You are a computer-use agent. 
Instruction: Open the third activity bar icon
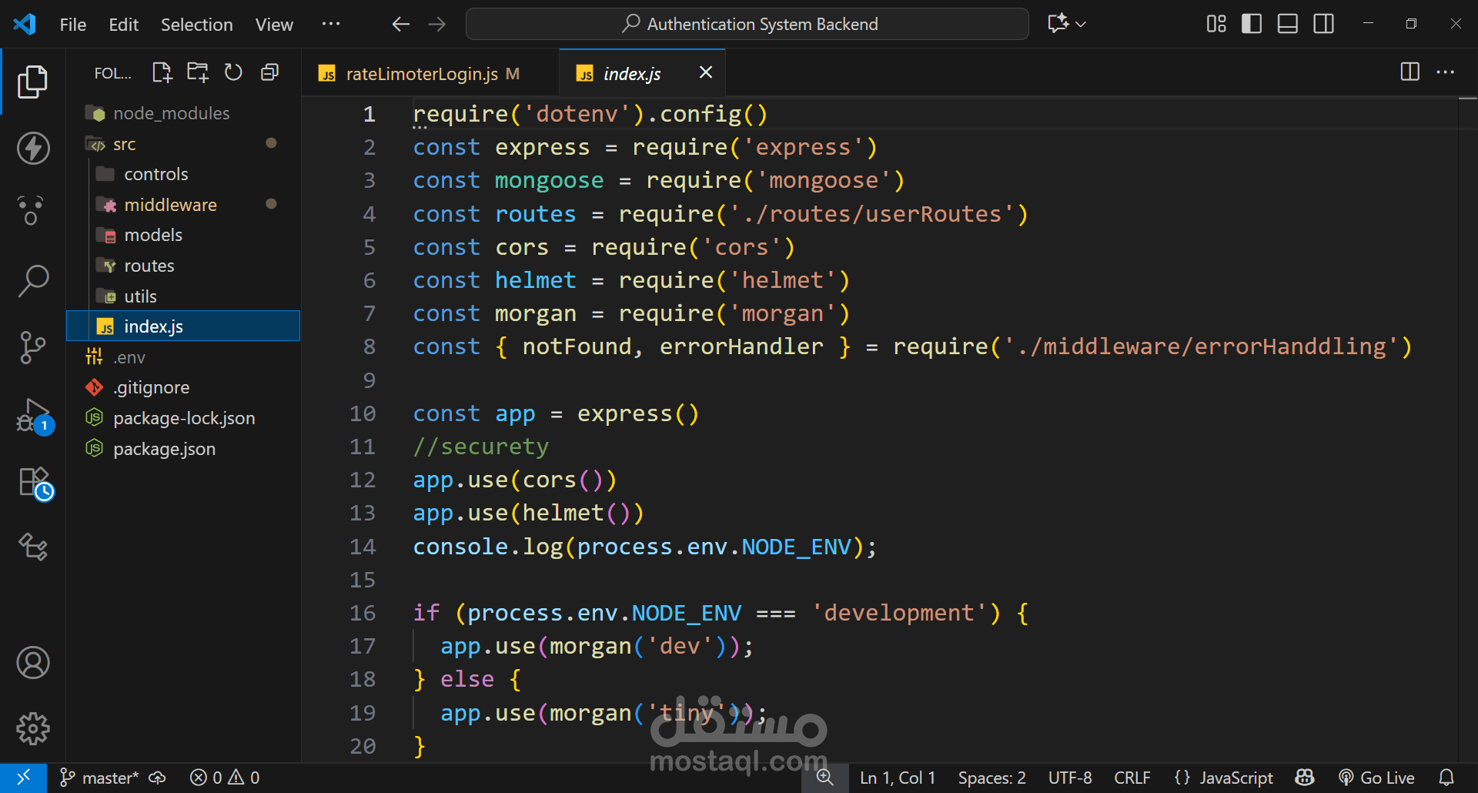pos(31,209)
